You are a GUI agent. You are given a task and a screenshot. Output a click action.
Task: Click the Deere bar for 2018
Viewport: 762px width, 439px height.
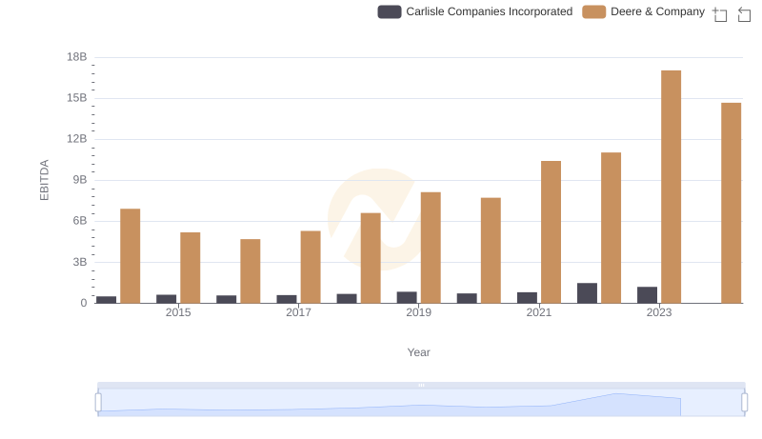tap(371, 258)
